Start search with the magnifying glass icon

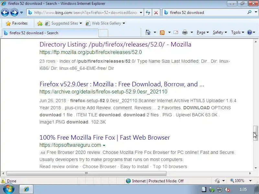(x=249, y=12)
